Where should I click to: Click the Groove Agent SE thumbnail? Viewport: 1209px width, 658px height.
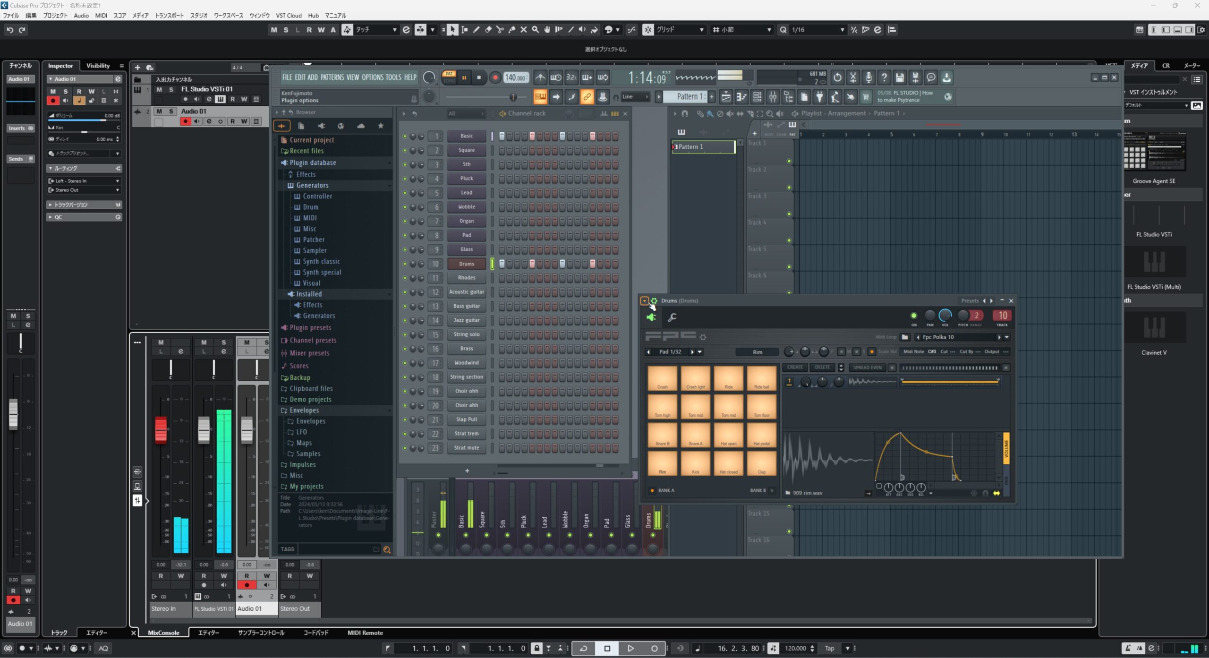pos(1154,152)
